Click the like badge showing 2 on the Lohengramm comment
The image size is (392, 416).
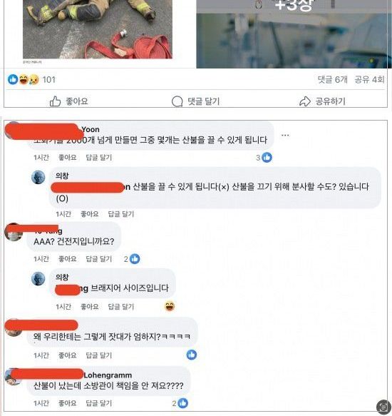click(180, 403)
